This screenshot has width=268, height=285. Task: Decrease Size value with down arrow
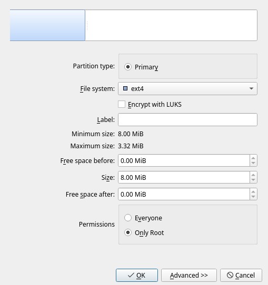pyautogui.click(x=253, y=180)
